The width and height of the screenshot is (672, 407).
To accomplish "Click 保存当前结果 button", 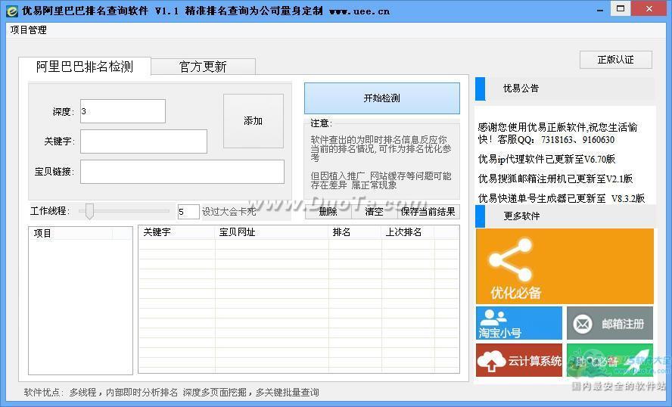I will tap(428, 212).
